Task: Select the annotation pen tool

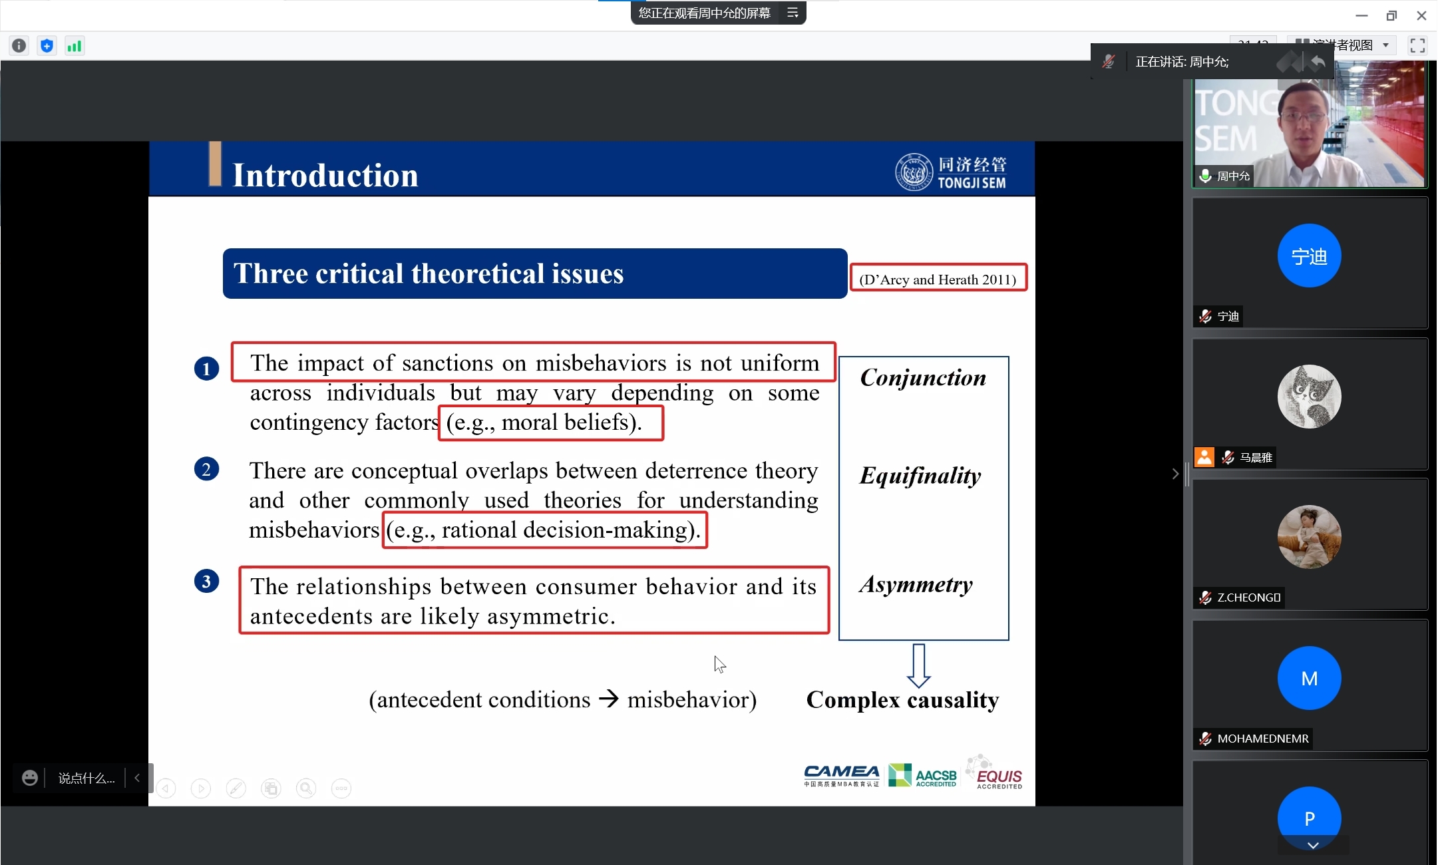Action: [x=236, y=788]
